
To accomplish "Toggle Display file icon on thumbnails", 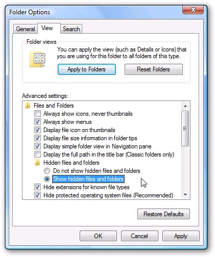I will tap(37, 130).
